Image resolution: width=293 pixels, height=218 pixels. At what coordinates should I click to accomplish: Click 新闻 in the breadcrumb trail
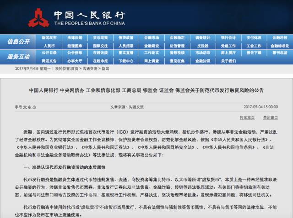point(105,69)
